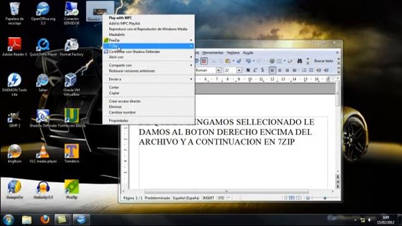
Task: Open the Formación Básica desktop icon
Action: click(x=72, y=118)
